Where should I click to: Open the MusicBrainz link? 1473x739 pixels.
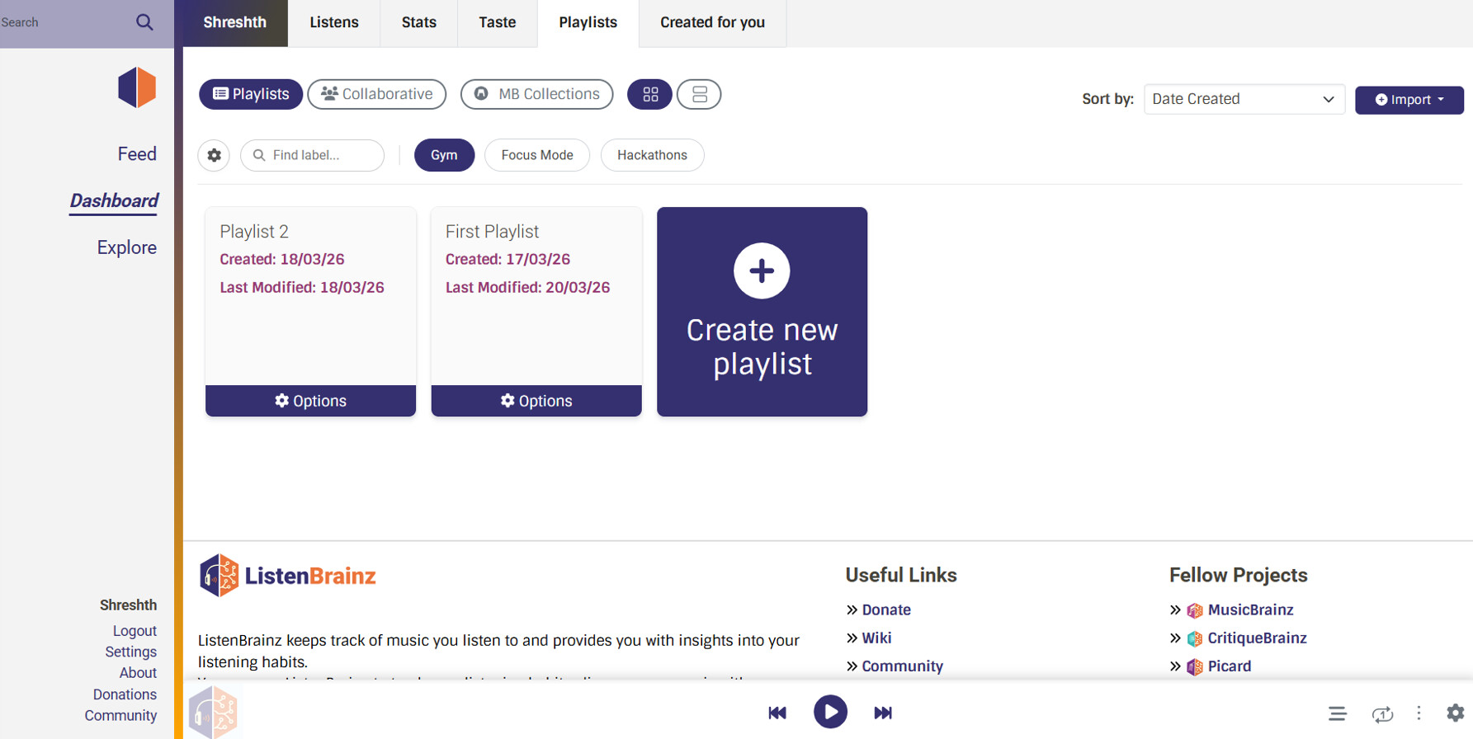[1250, 610]
